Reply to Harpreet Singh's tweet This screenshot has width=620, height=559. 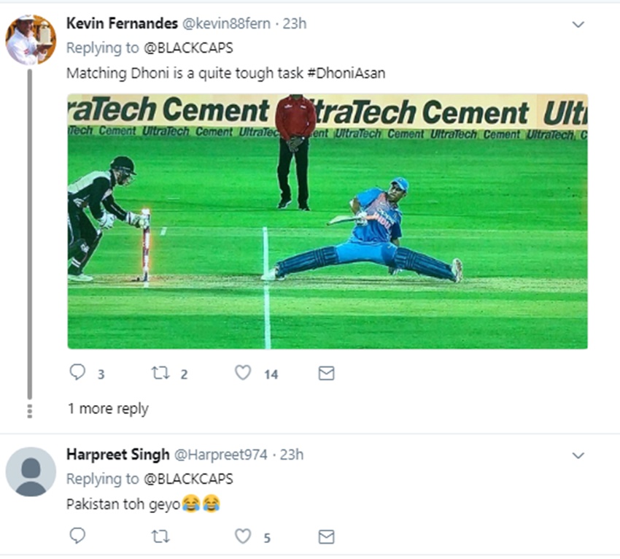tap(77, 537)
